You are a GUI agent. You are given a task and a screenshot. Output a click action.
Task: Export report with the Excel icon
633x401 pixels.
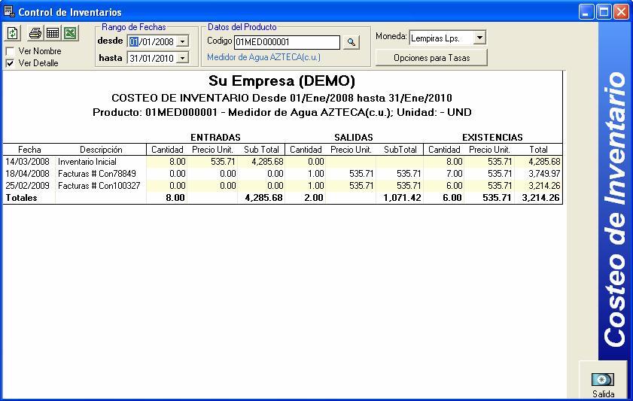click(x=70, y=33)
